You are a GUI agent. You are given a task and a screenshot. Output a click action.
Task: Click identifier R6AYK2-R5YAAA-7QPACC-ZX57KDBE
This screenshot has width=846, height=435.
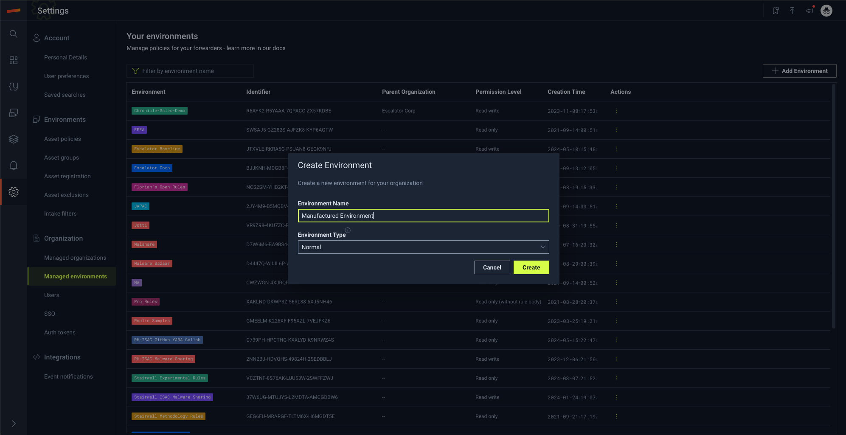point(289,111)
